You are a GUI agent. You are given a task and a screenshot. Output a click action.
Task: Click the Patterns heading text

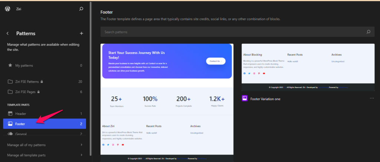(26, 33)
